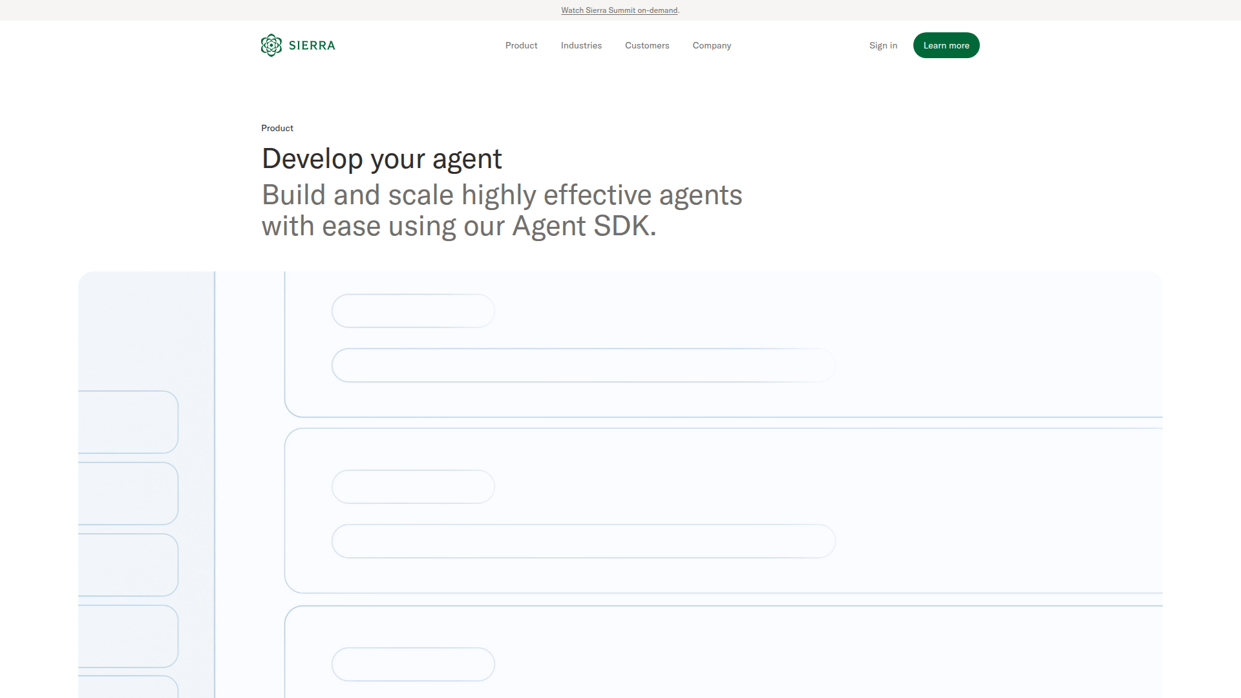Select topmost rounded box in left sidebar

[x=128, y=422]
